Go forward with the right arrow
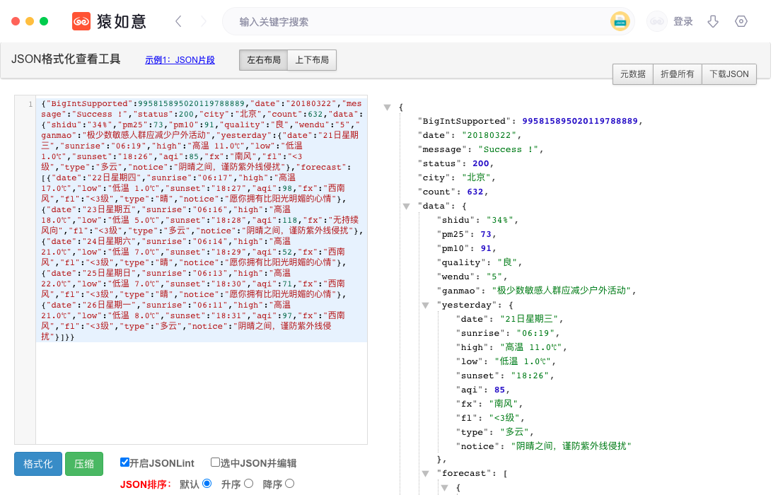The width and height of the screenshot is (778, 495). click(204, 22)
